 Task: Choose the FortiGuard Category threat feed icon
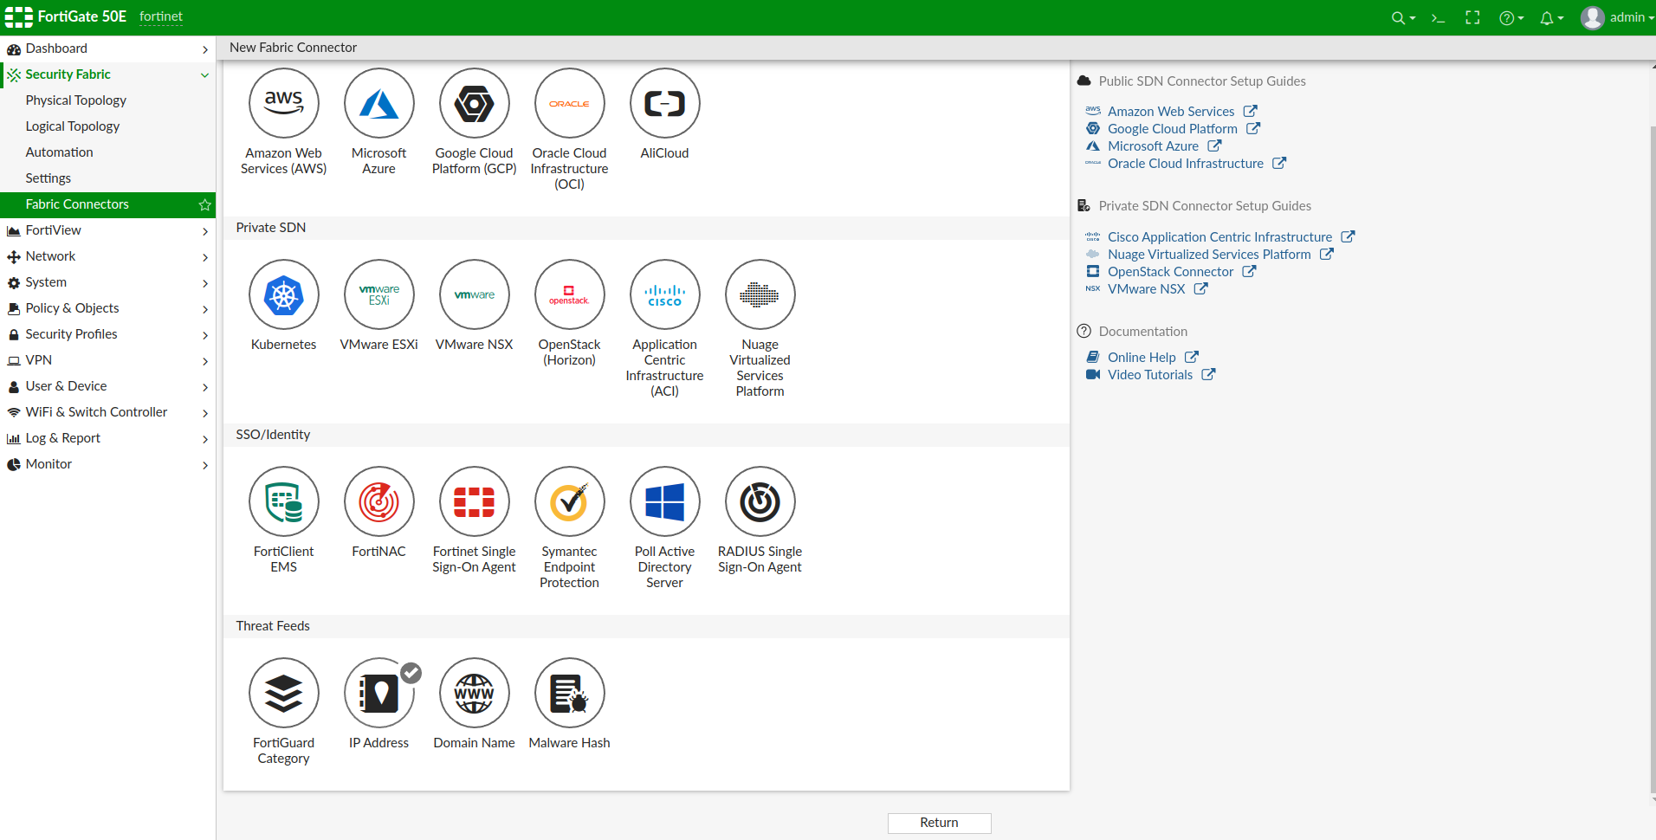[x=284, y=694]
